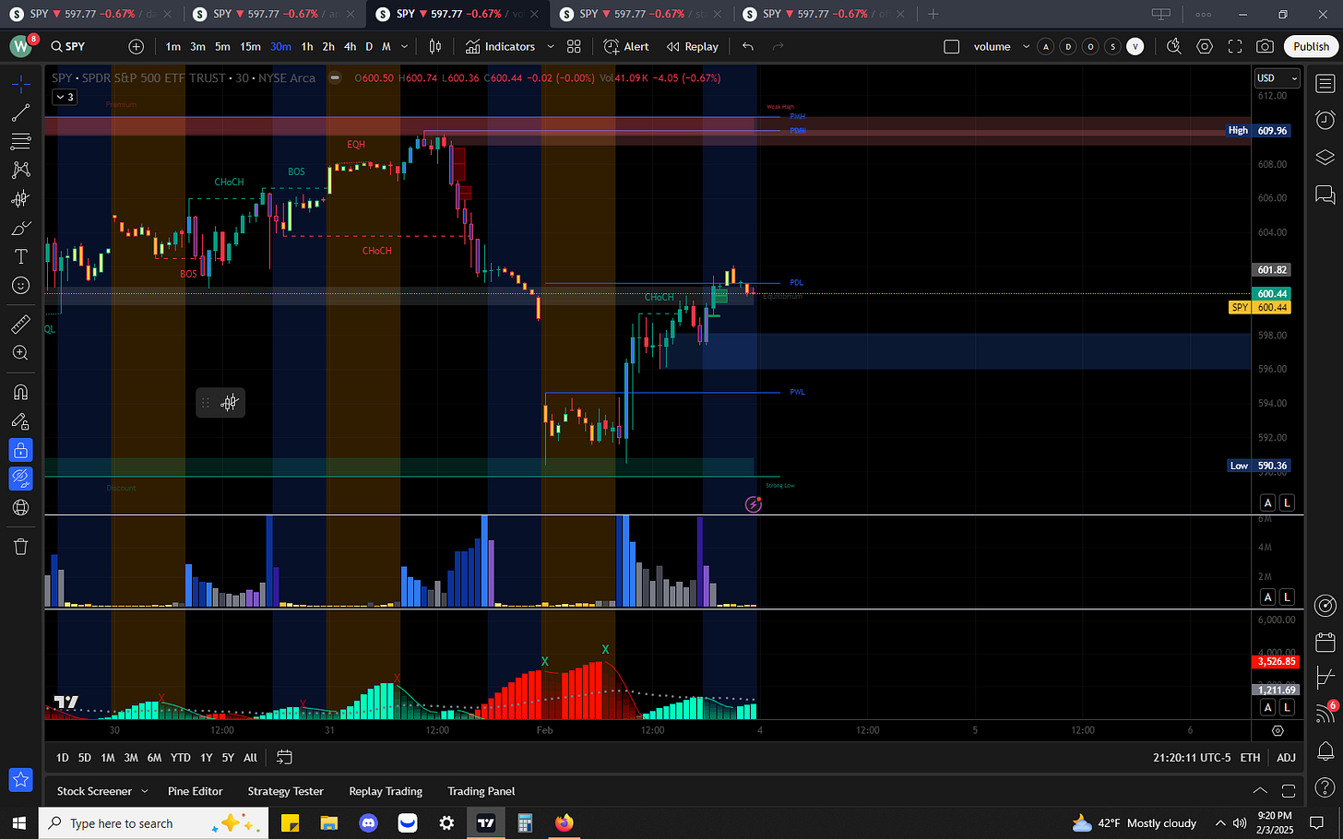This screenshot has width=1343, height=839.
Task: Select the ruler Measure tool
Action: [x=20, y=325]
